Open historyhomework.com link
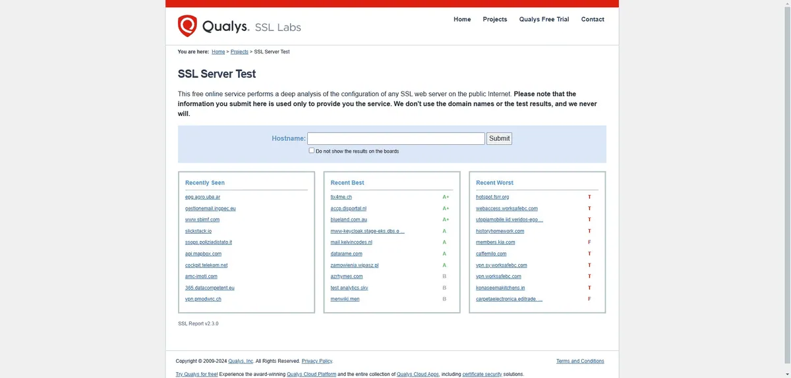Viewport: 791px width, 378px height. pyautogui.click(x=500, y=231)
